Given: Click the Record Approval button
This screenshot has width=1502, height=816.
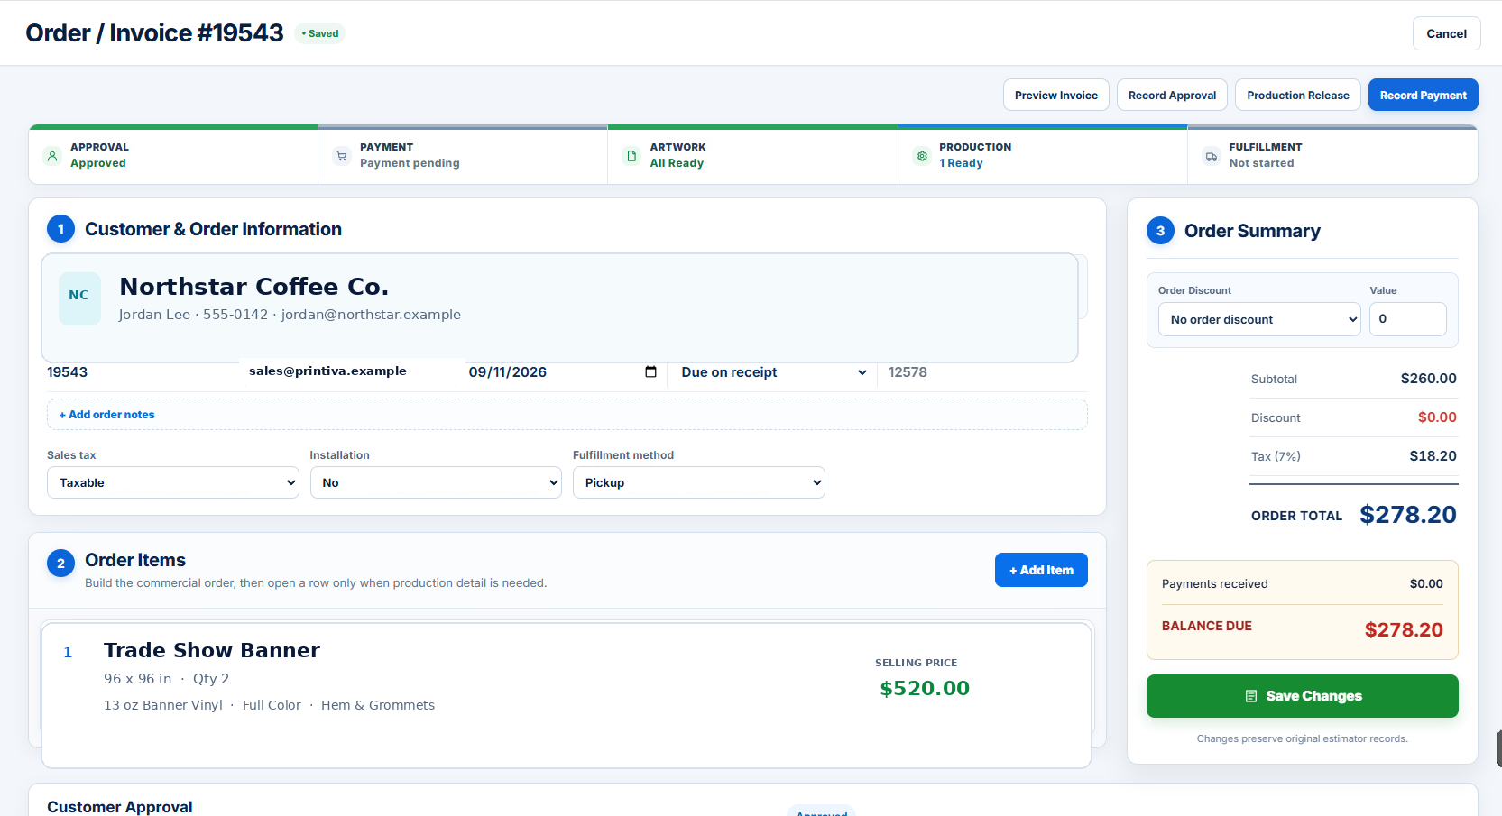Looking at the screenshot, I should [1172, 95].
